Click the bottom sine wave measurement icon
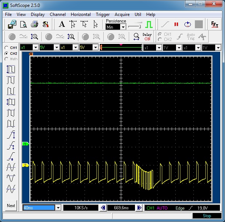The image size is (225, 222). tap(11, 189)
